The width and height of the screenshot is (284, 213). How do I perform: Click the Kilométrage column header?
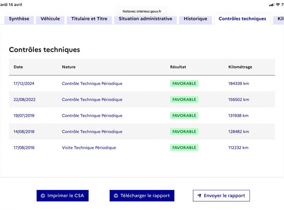click(x=240, y=67)
